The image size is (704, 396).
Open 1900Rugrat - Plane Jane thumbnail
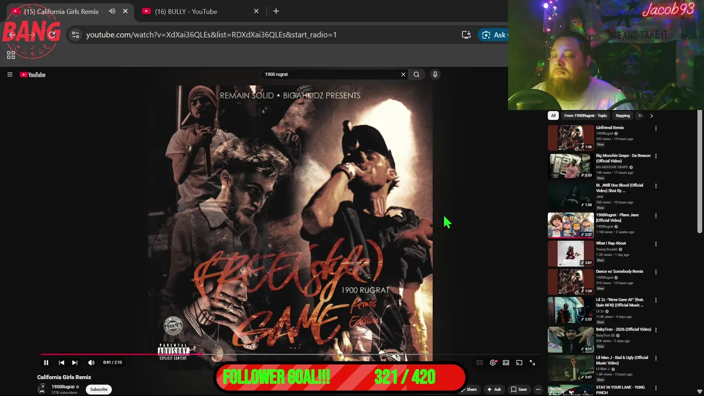click(570, 224)
